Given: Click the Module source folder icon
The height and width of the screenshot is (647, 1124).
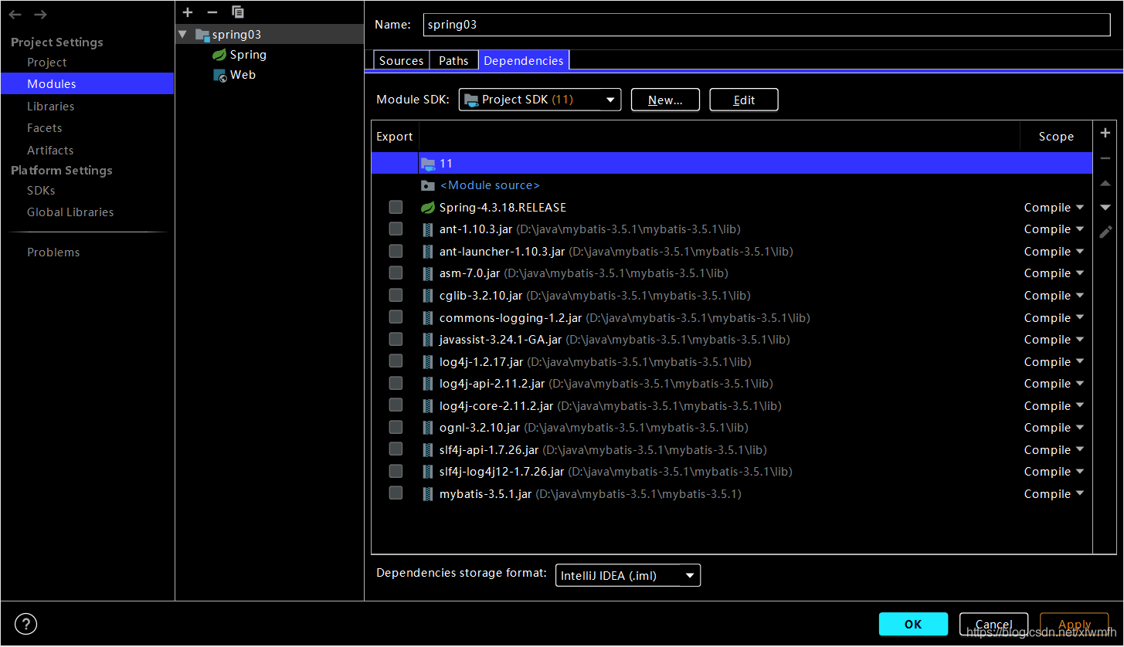Looking at the screenshot, I should [x=428, y=185].
